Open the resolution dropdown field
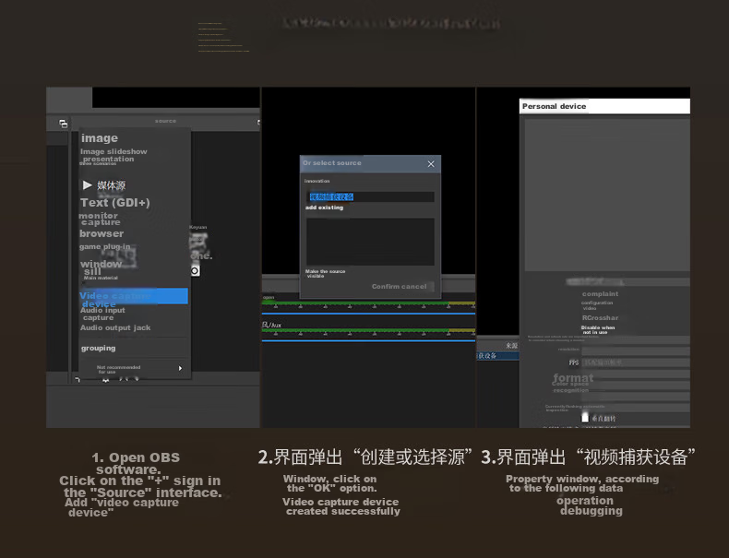 tap(636, 350)
